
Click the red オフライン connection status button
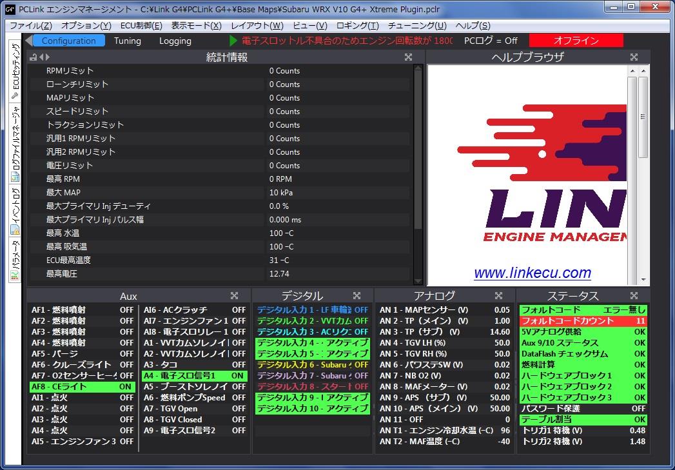(x=576, y=41)
